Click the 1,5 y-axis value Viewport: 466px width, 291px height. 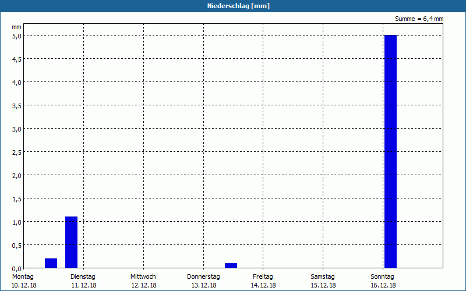click(17, 199)
